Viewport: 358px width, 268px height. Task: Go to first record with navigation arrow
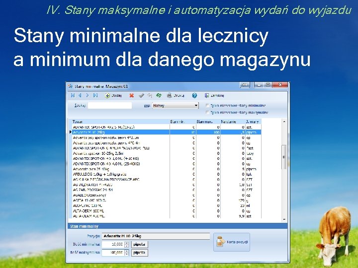coord(73,95)
